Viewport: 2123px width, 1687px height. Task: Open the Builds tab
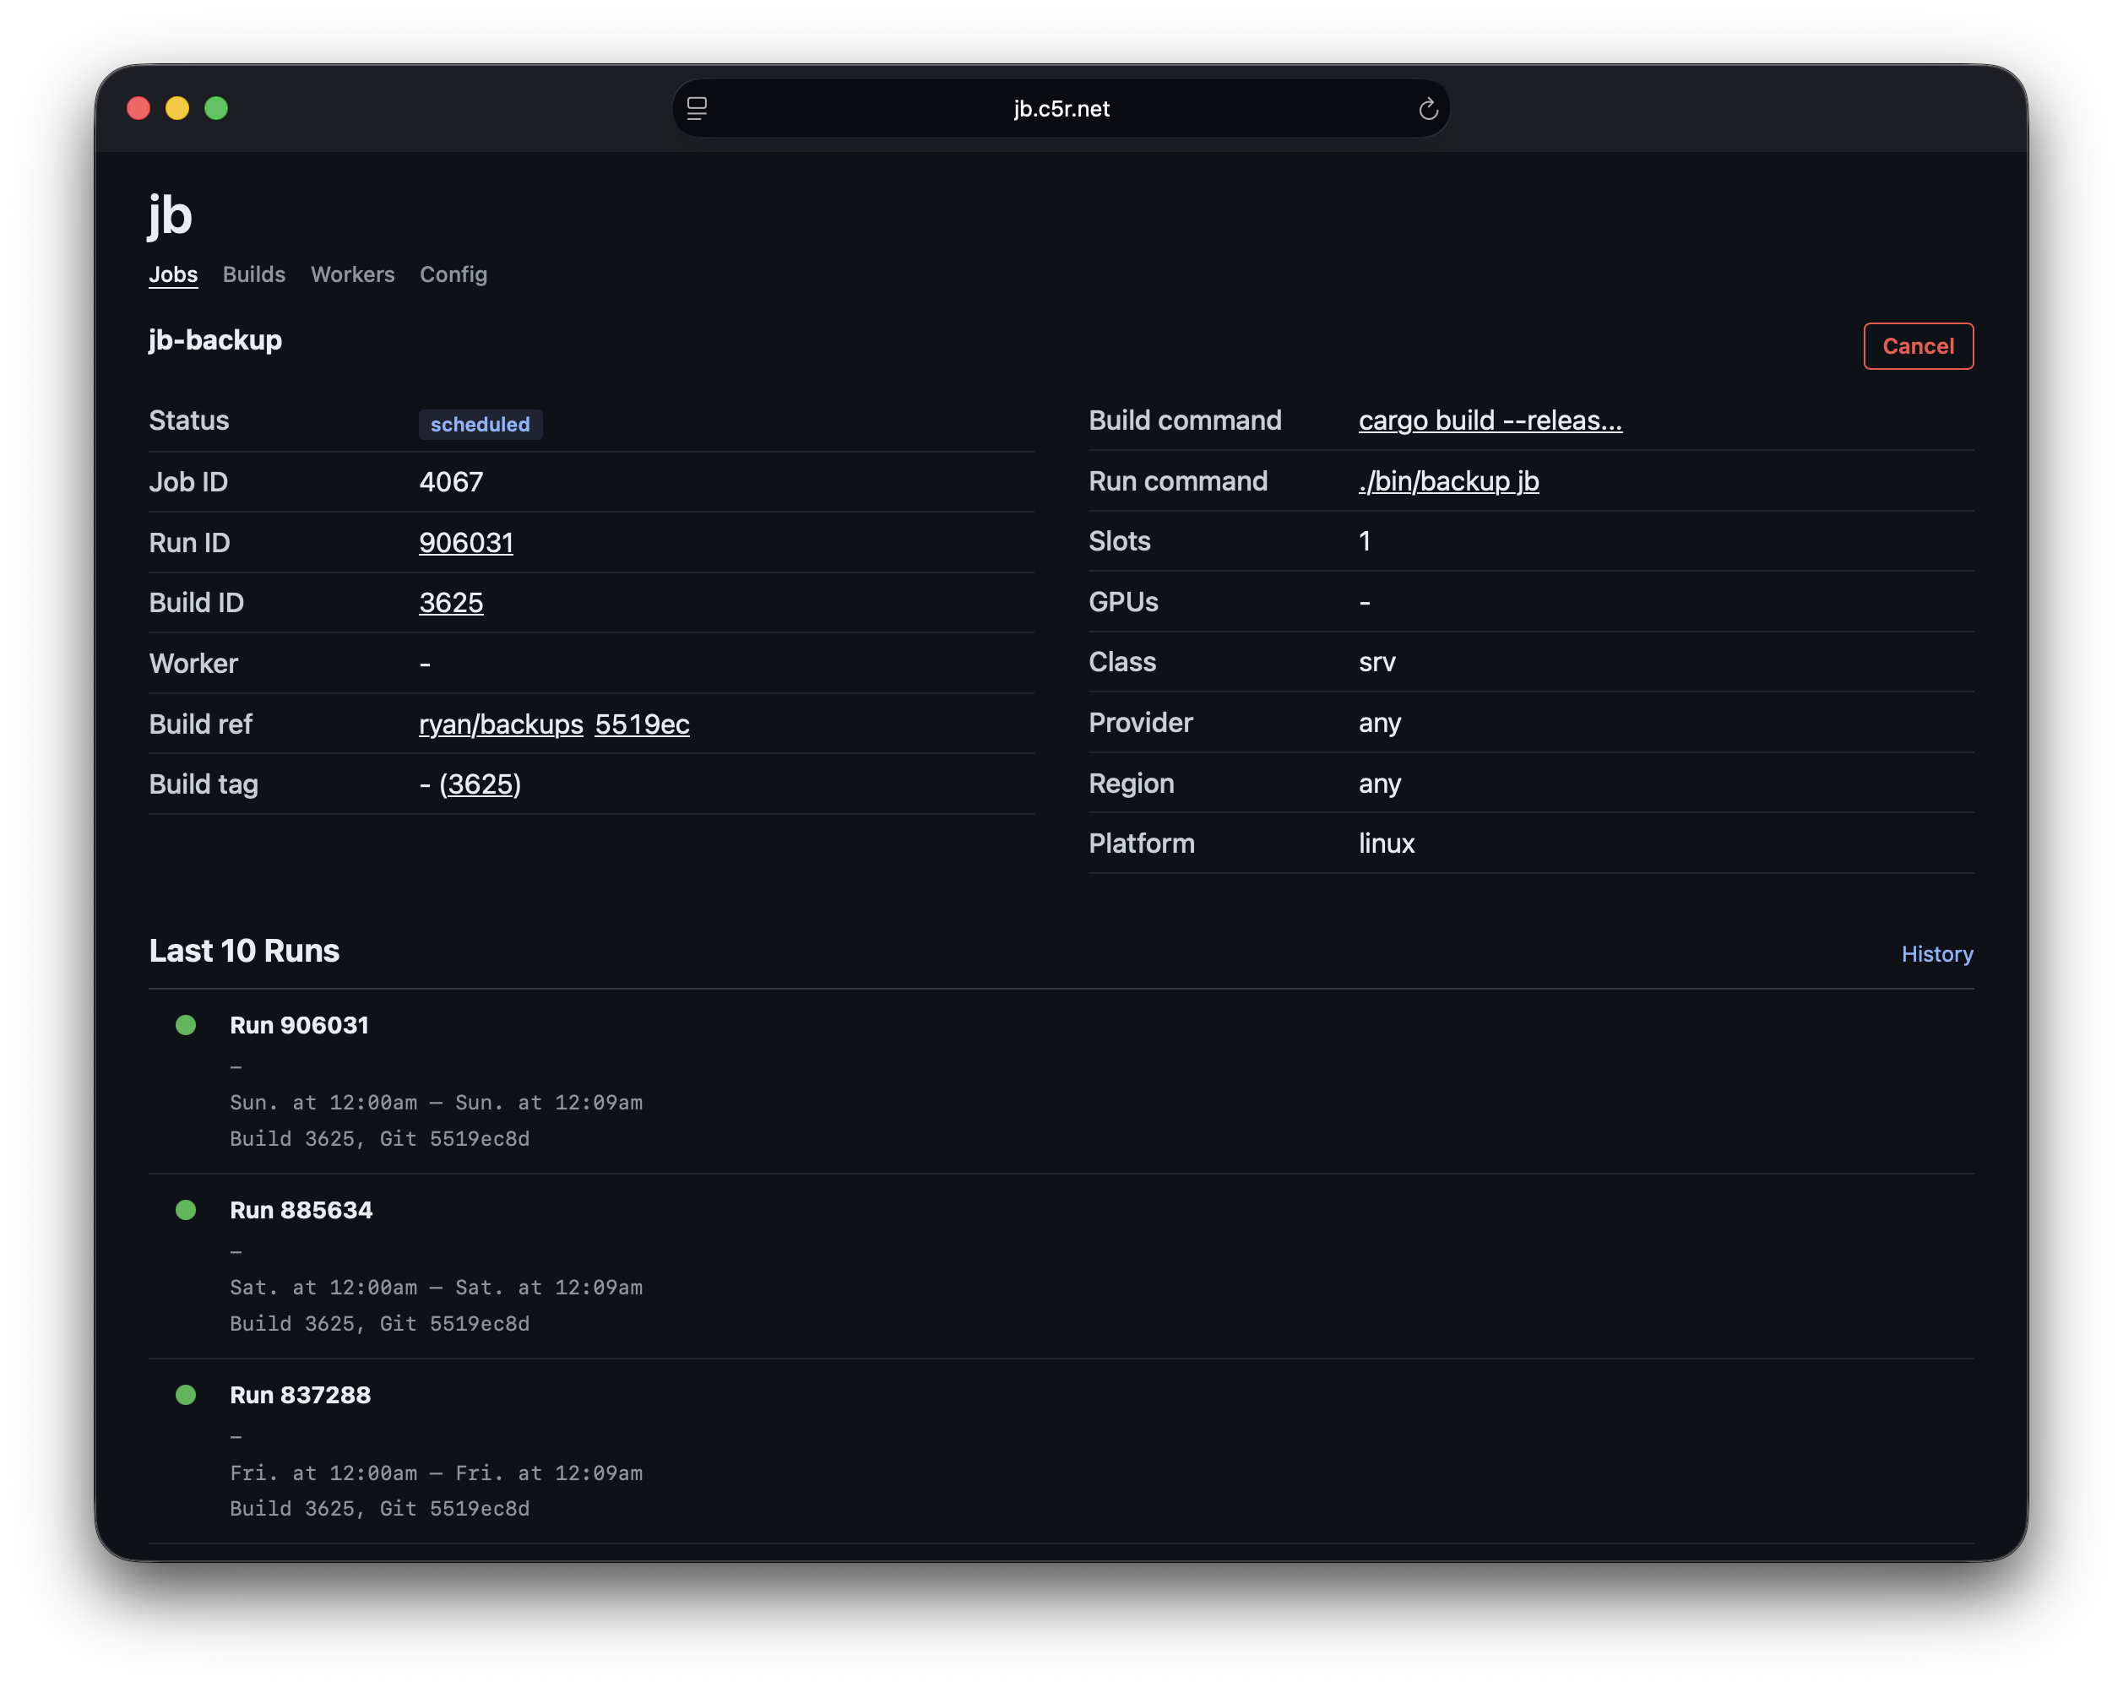[x=254, y=274]
